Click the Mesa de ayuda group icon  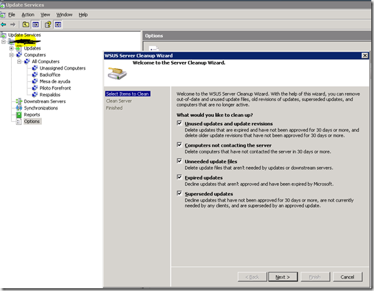35,82
